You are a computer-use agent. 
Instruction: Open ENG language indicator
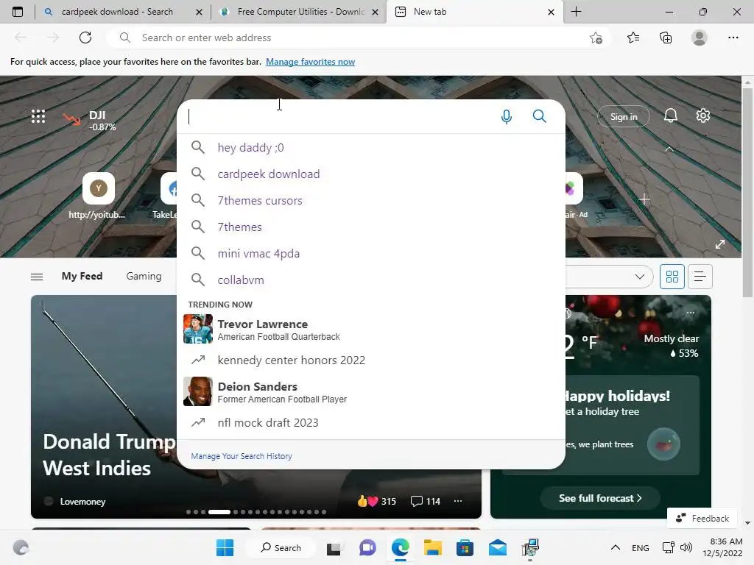click(x=640, y=547)
